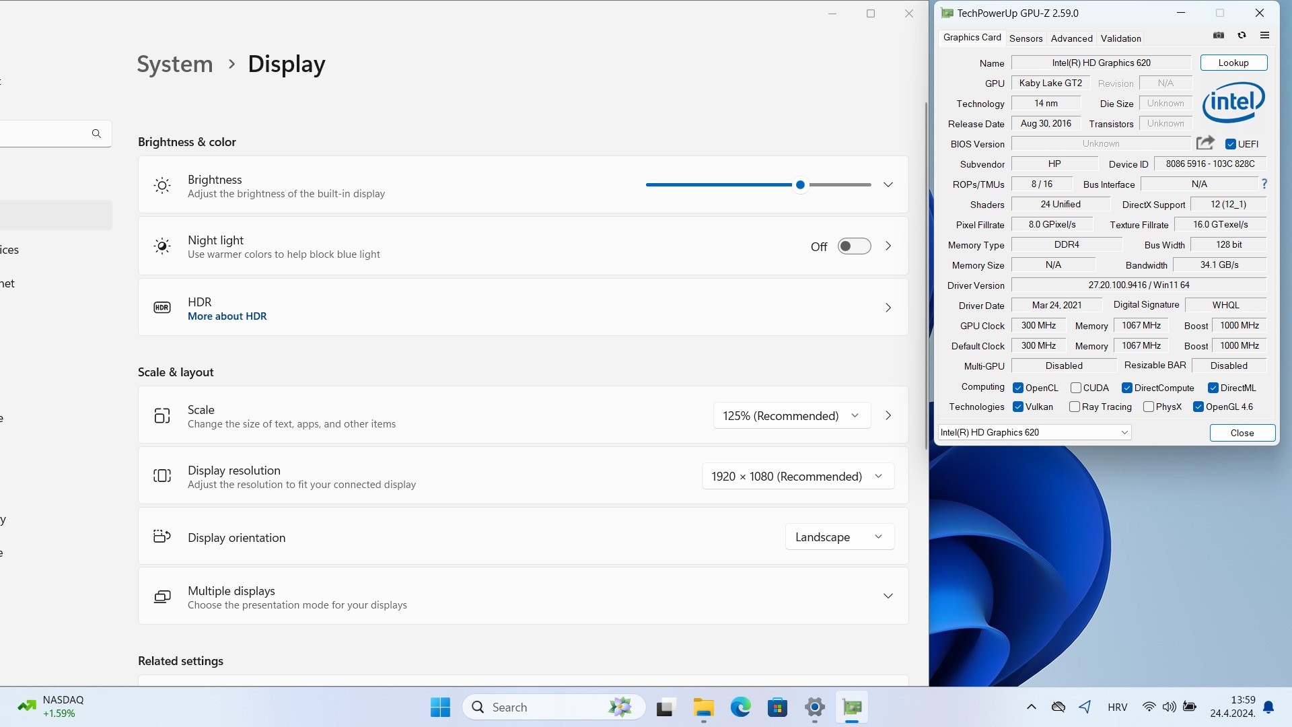Toggle the Ray Tracing checkbox

(1075, 407)
